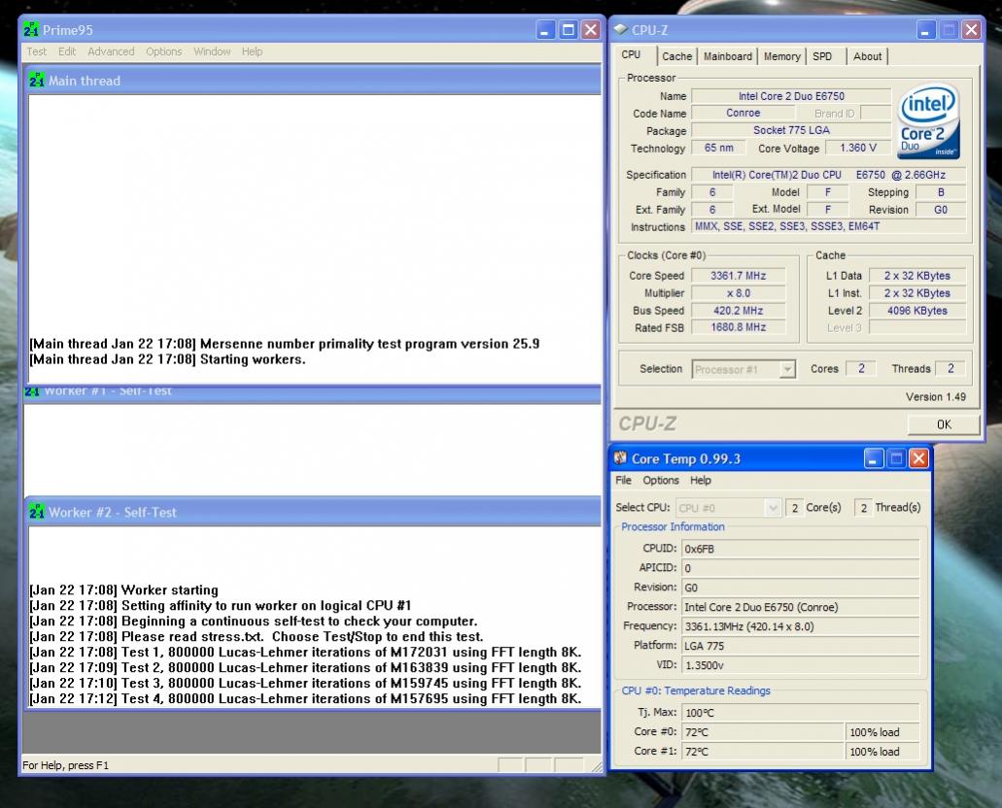Screen dimensions: 1002x808
Task: Click the Multiplier value x 8.0
Action: [738, 293]
